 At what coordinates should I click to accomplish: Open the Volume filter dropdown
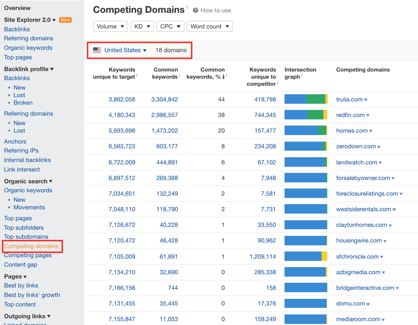click(x=110, y=27)
